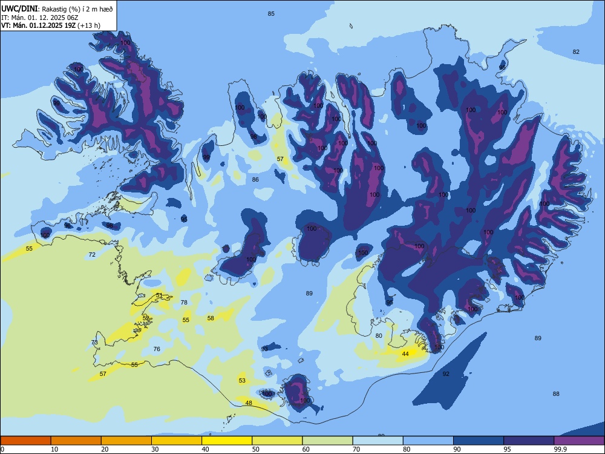Click the amber 30–40 legend swatch

177,441
